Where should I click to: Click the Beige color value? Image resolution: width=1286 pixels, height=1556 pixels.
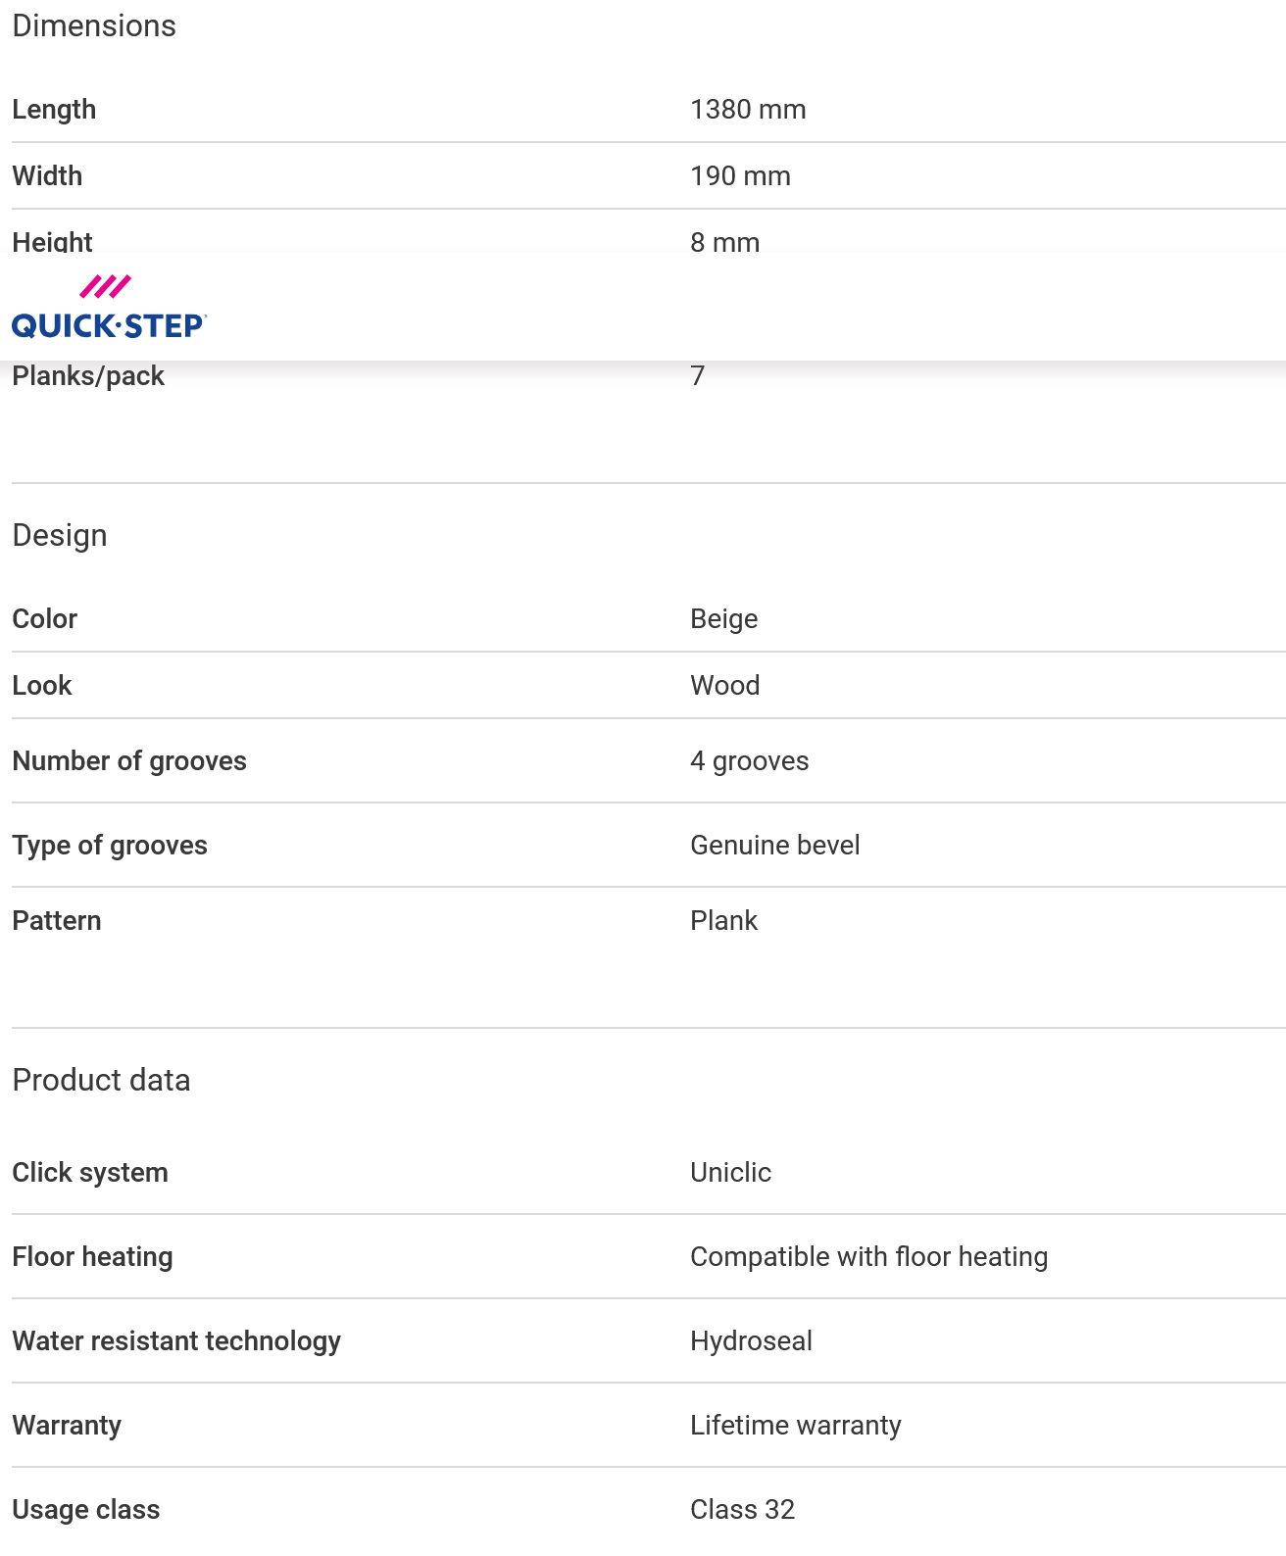[x=723, y=618]
